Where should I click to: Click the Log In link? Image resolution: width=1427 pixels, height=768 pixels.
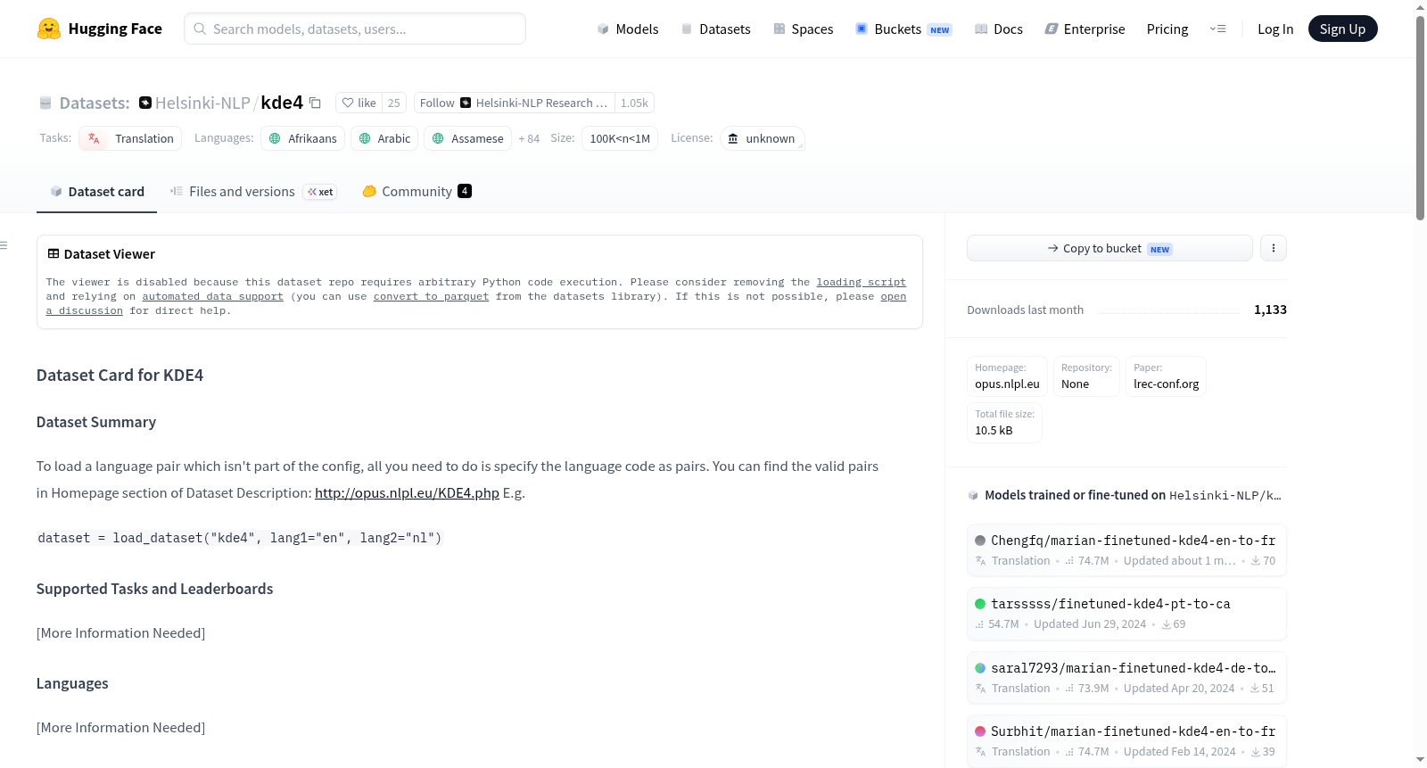[x=1275, y=29]
